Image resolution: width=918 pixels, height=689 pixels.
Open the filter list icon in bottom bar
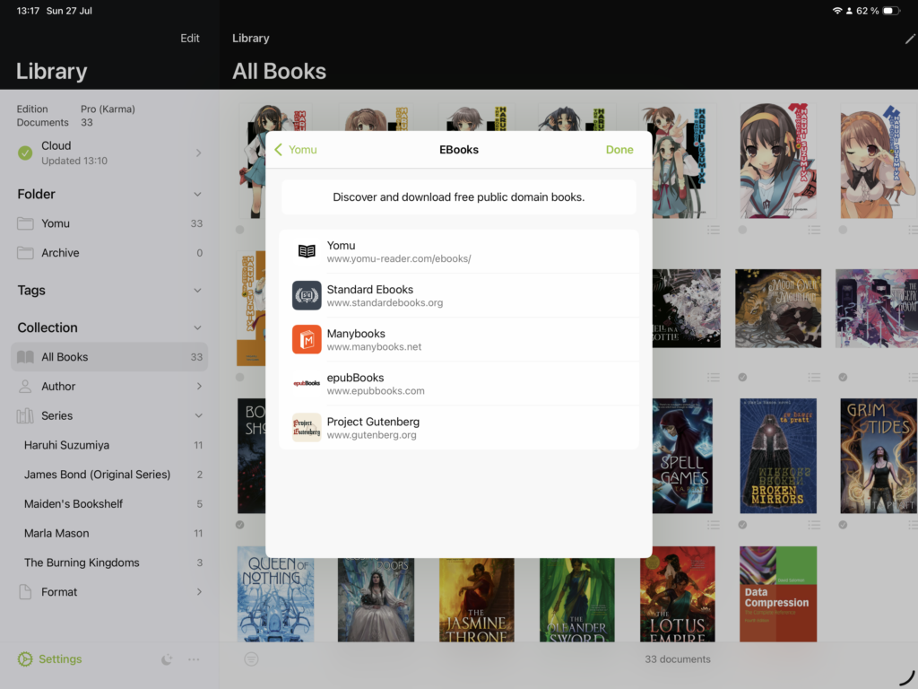click(251, 659)
